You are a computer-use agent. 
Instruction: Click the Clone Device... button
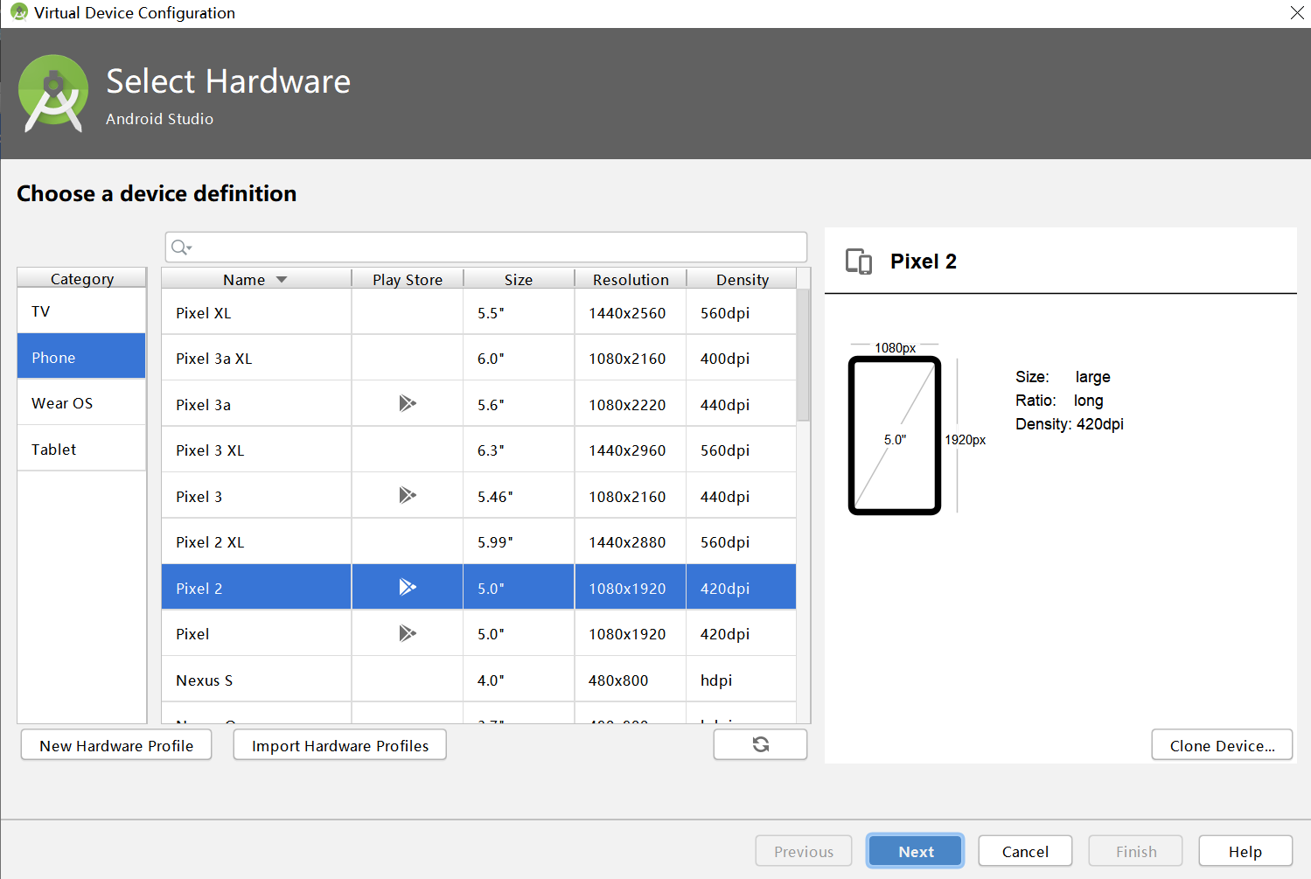point(1222,745)
